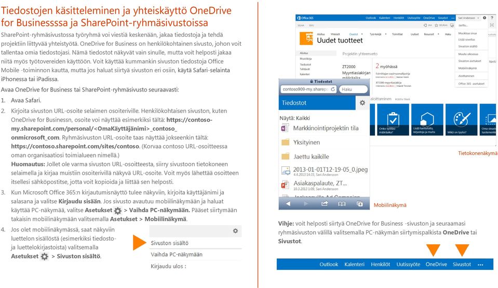Click the image file icon of the jpeg

pyautogui.click(x=286, y=171)
